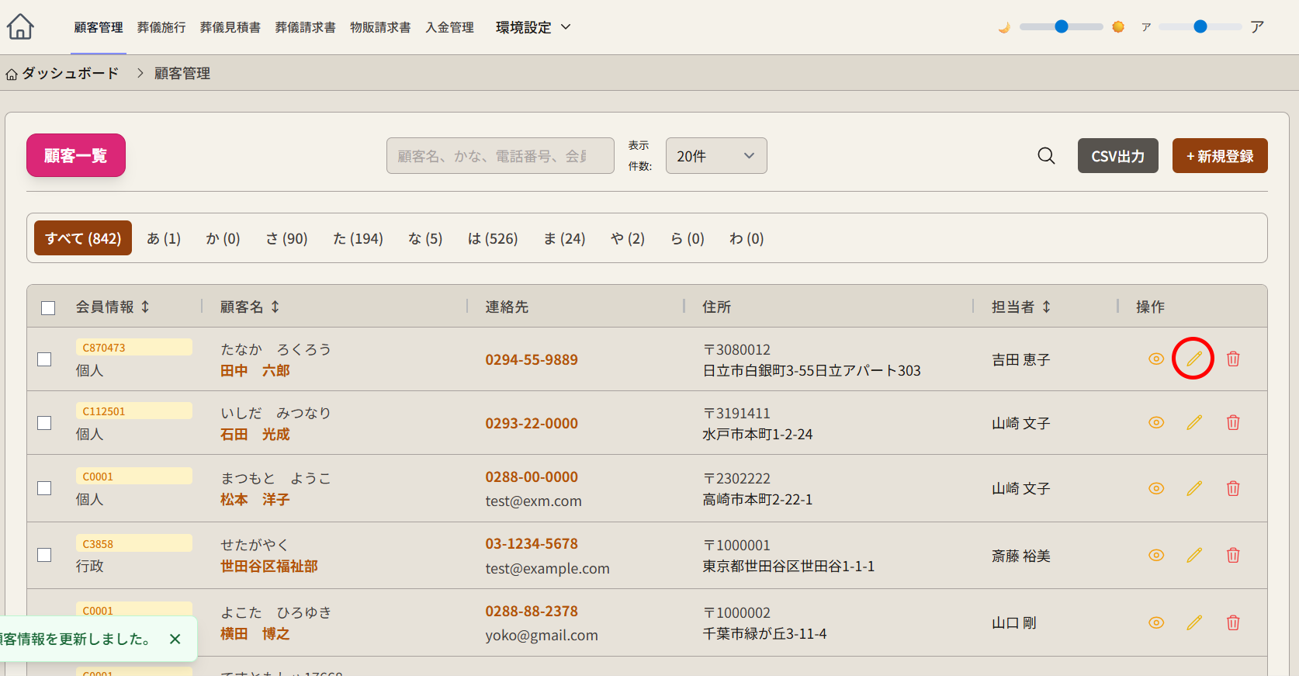Screen dimensions: 1299x676
Task: Sort by 顧客名 using the sort arrows
Action: (x=275, y=307)
